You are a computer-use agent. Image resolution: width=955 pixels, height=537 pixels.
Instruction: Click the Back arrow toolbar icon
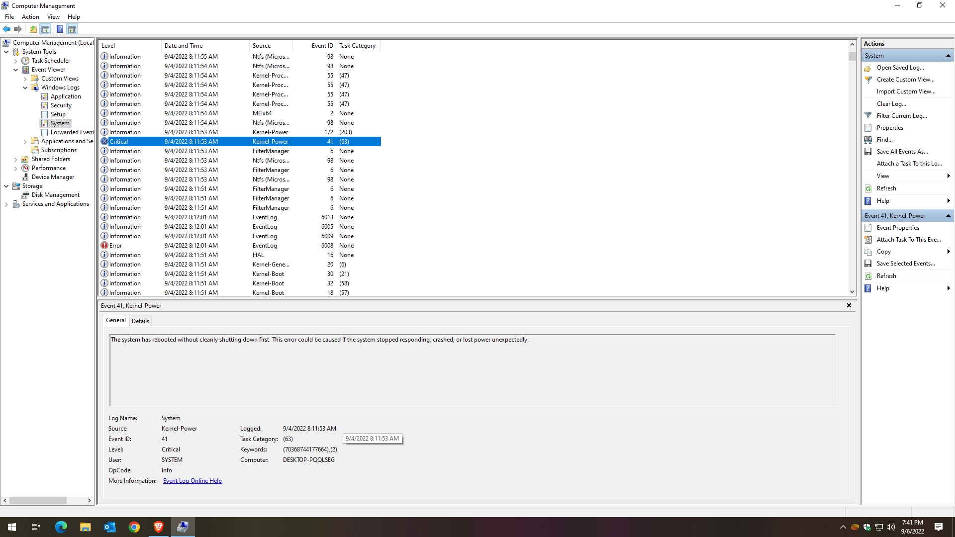click(x=6, y=29)
